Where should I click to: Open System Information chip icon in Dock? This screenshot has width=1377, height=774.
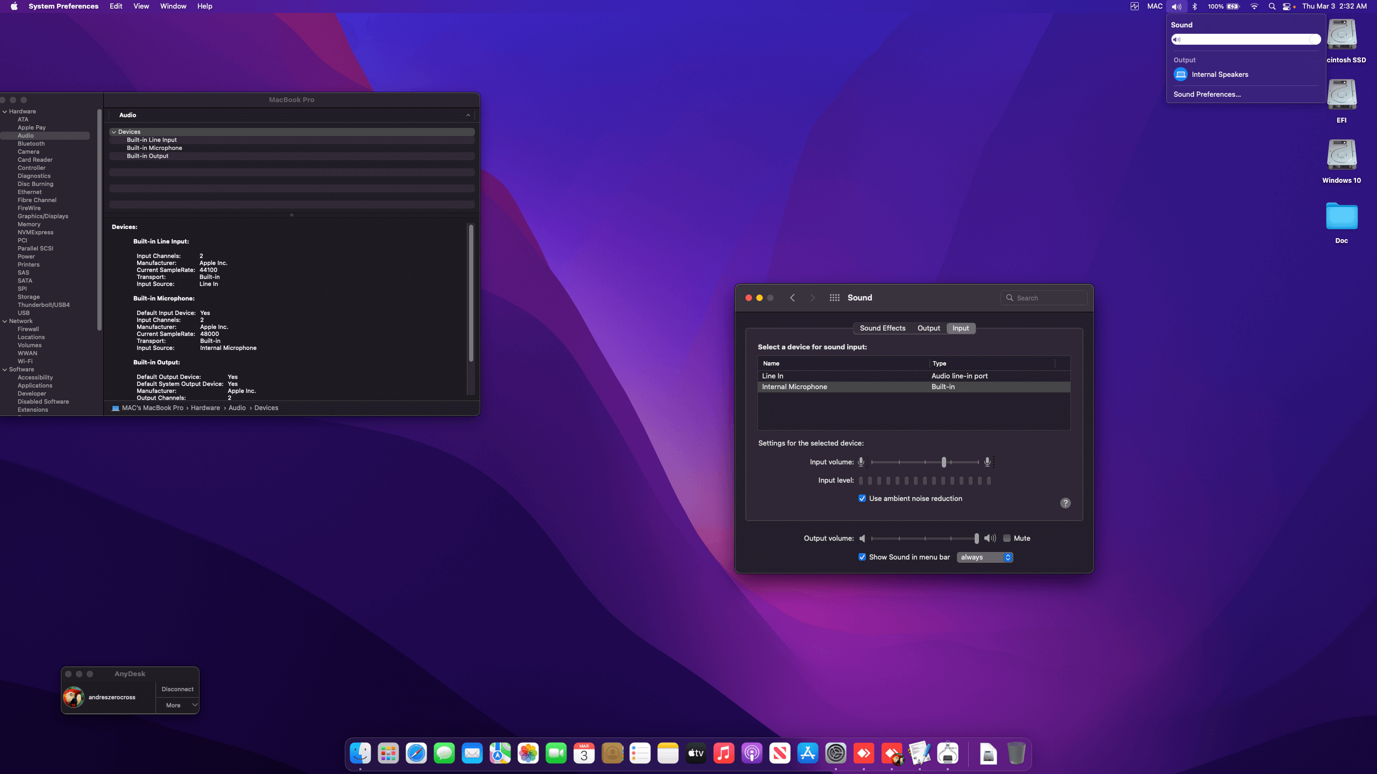[x=948, y=754]
